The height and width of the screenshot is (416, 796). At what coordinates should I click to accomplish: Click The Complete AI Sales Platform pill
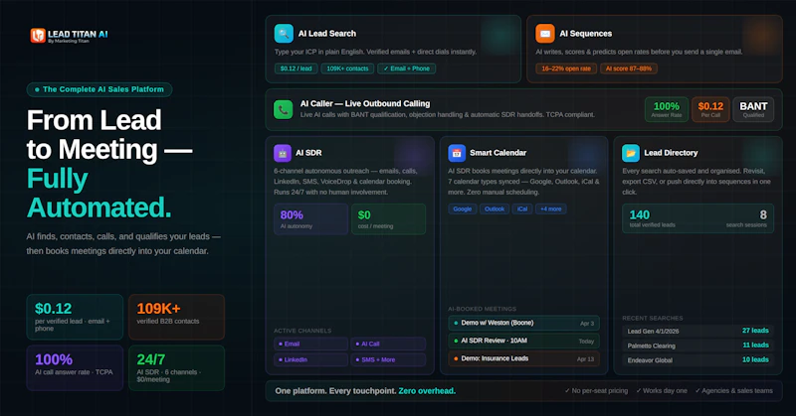[99, 89]
